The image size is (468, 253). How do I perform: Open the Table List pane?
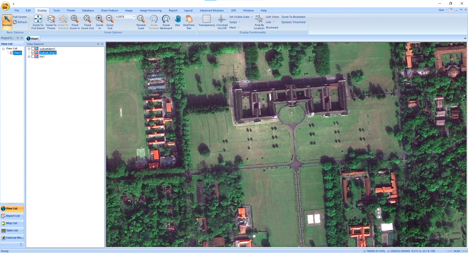[x=12, y=230]
